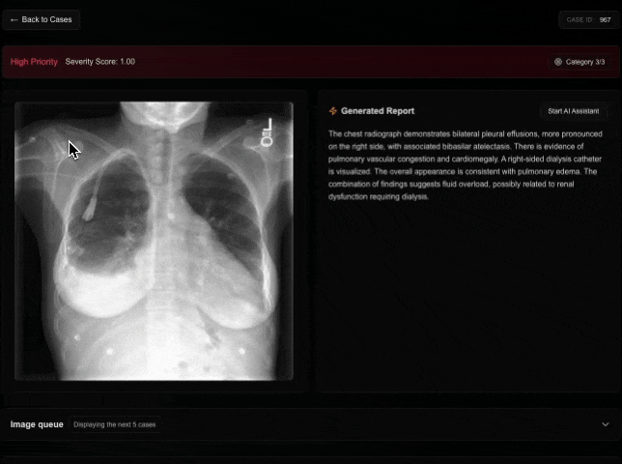Expand the Image queue chevron
This screenshot has height=464, width=622.
pos(606,424)
